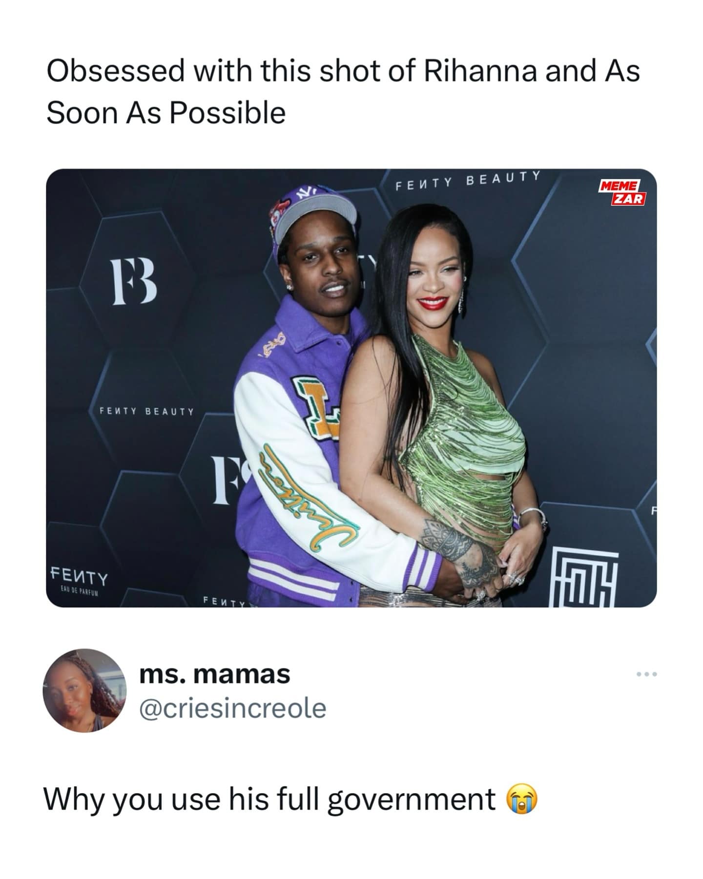Select the reply text 'Why you use his full government'
The width and height of the screenshot is (703, 879).
point(269,800)
